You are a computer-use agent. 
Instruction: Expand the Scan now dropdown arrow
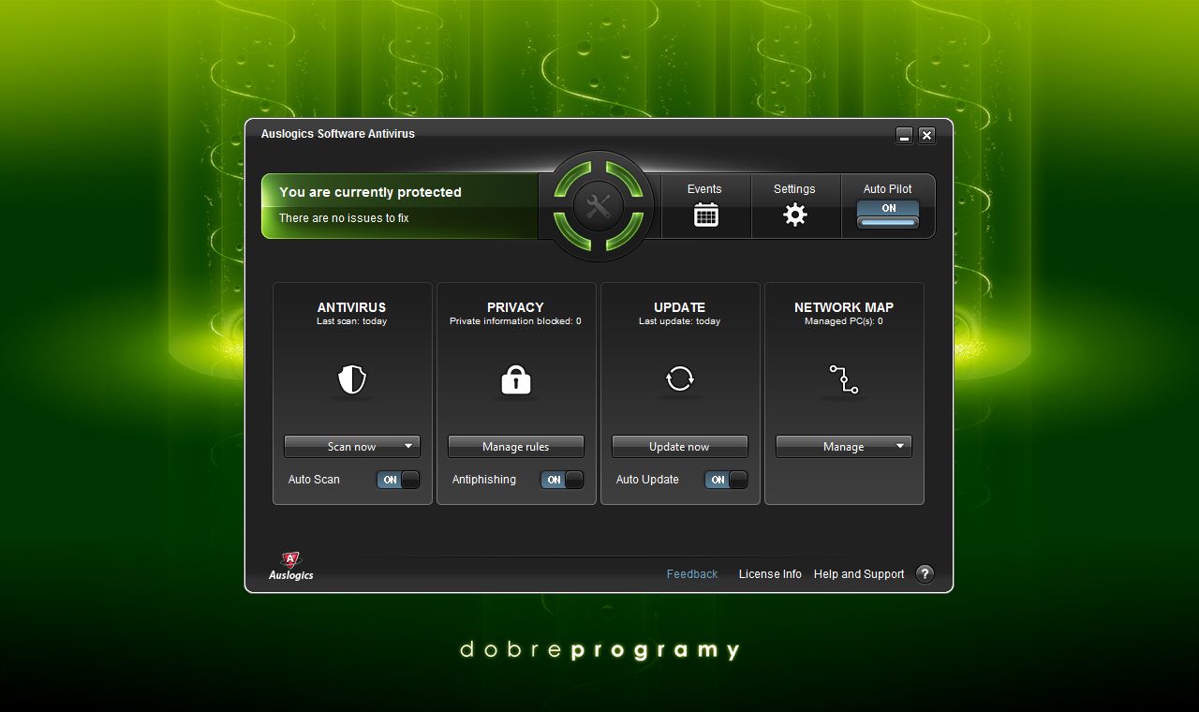pyautogui.click(x=408, y=447)
